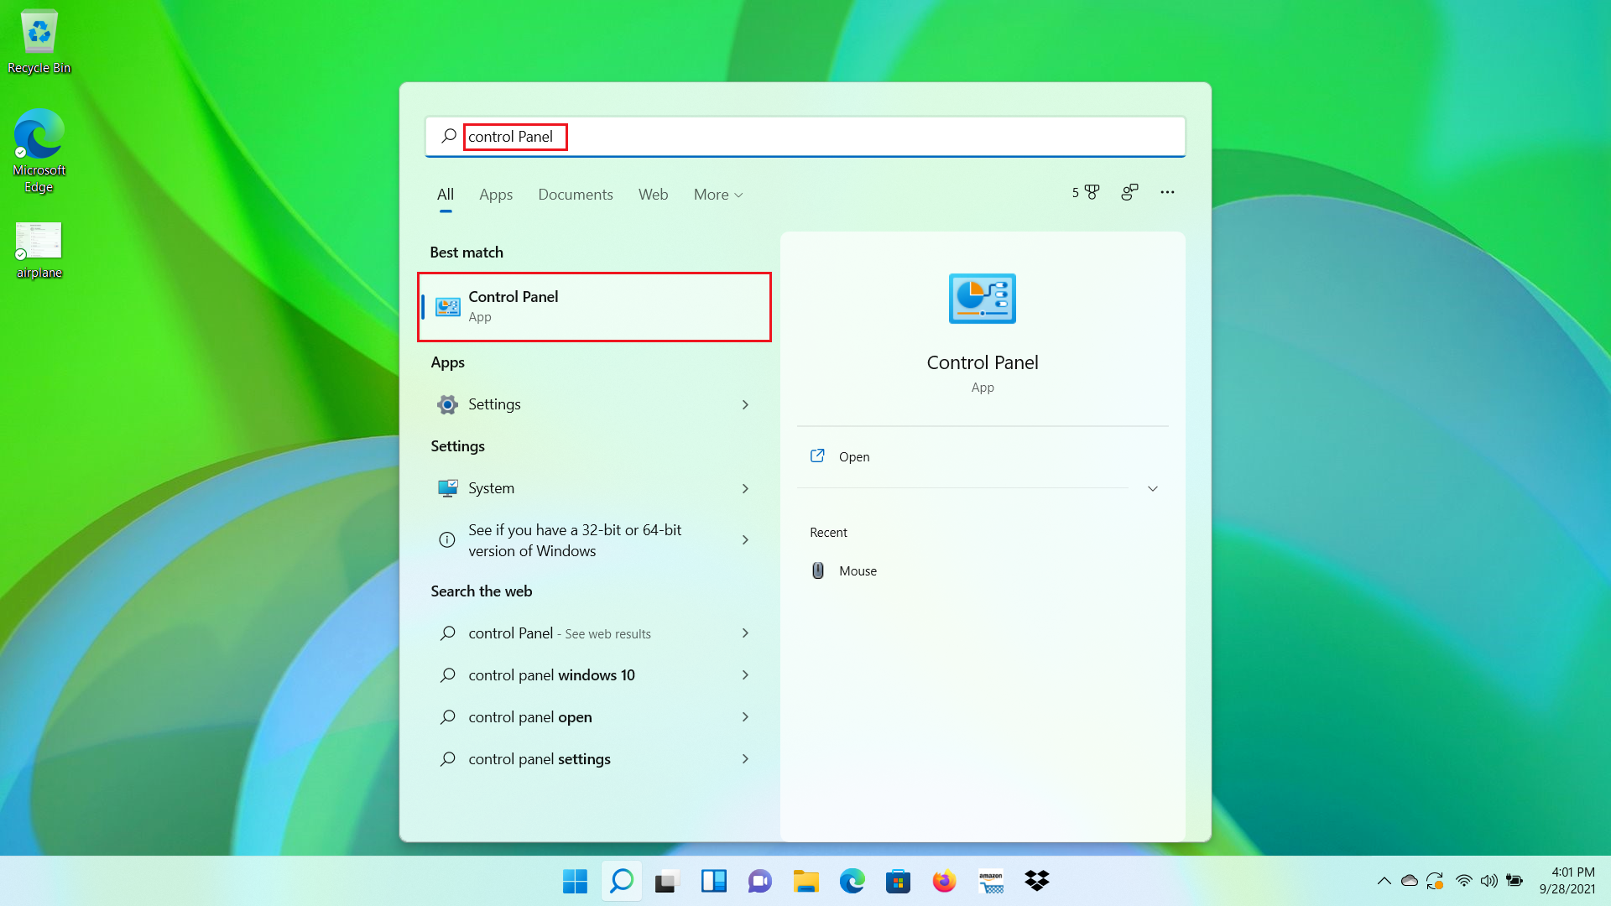This screenshot has height=906, width=1611.
Task: Click the volume speaker tray icon
Action: (1489, 881)
